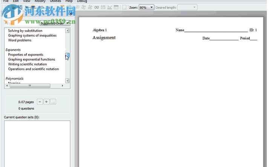Click the blank square button after plus

click(53, 102)
